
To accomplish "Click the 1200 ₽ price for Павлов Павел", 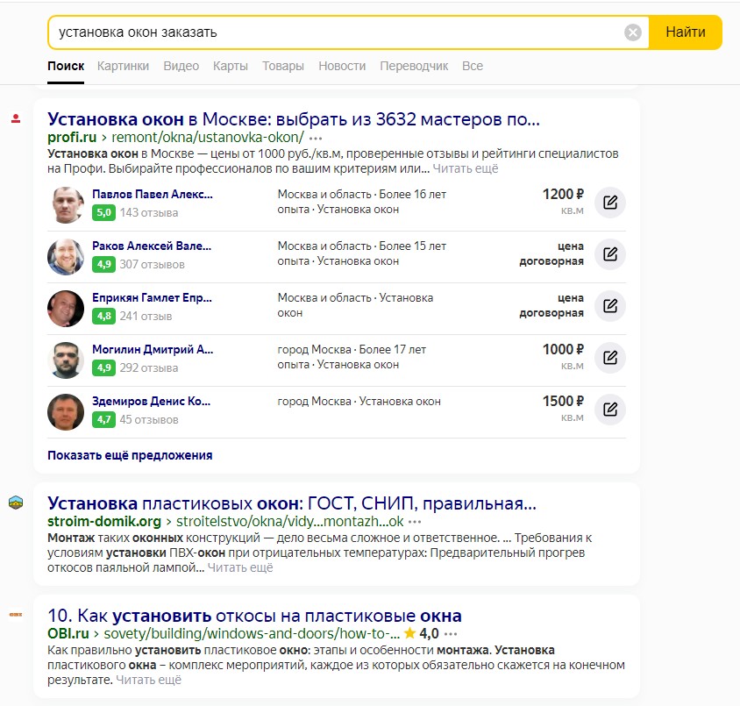I will [563, 194].
